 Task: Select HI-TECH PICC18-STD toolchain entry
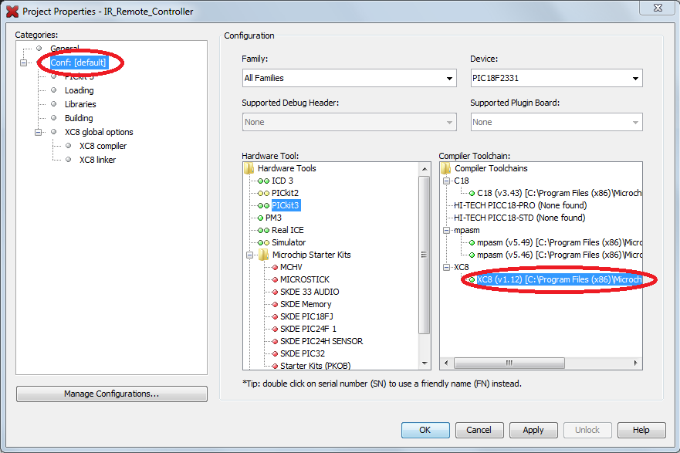(x=519, y=218)
